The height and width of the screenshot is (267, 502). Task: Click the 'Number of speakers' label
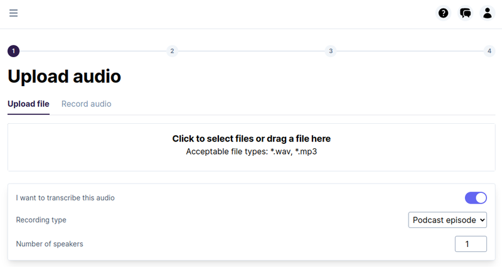click(x=50, y=244)
